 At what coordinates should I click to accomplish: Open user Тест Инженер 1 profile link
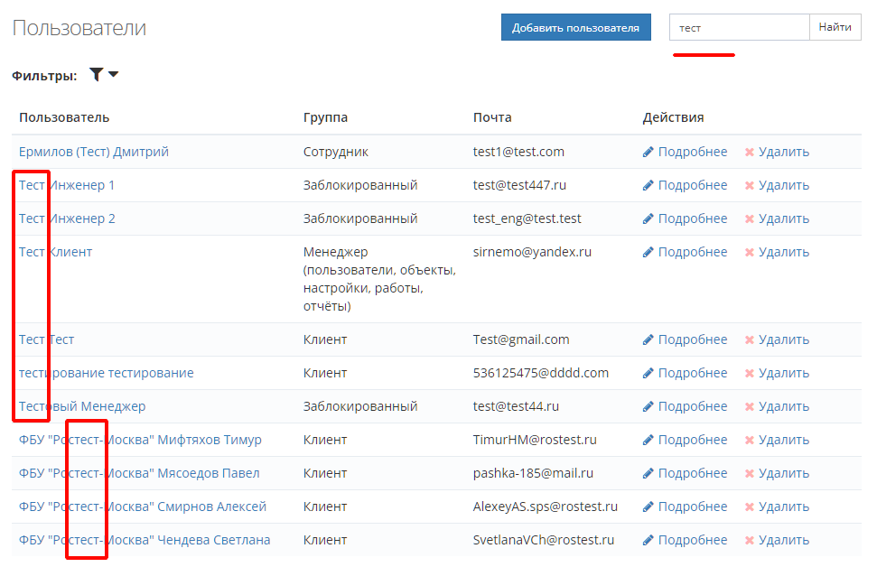67,185
